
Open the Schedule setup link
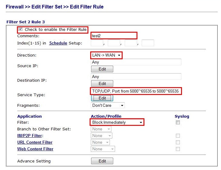click(x=58, y=43)
